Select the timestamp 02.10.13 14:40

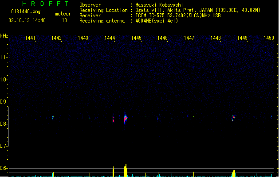[x=27, y=20]
